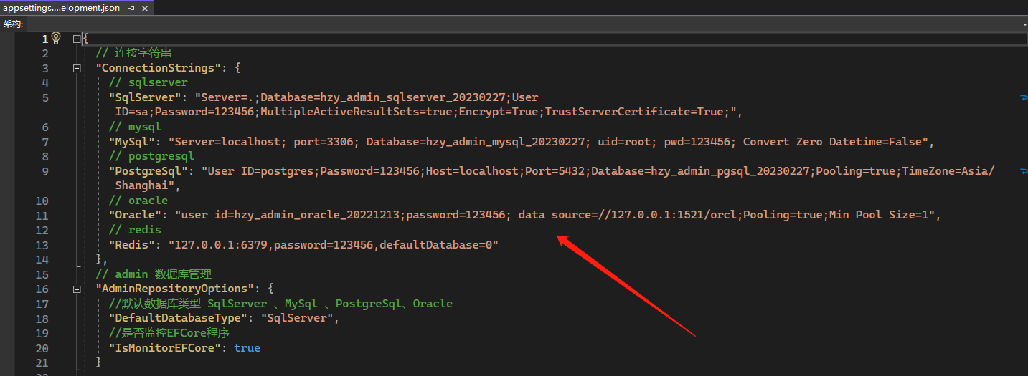Open the schema dropdown arrow
Viewport: 1028px width, 376px height.
point(1024,24)
